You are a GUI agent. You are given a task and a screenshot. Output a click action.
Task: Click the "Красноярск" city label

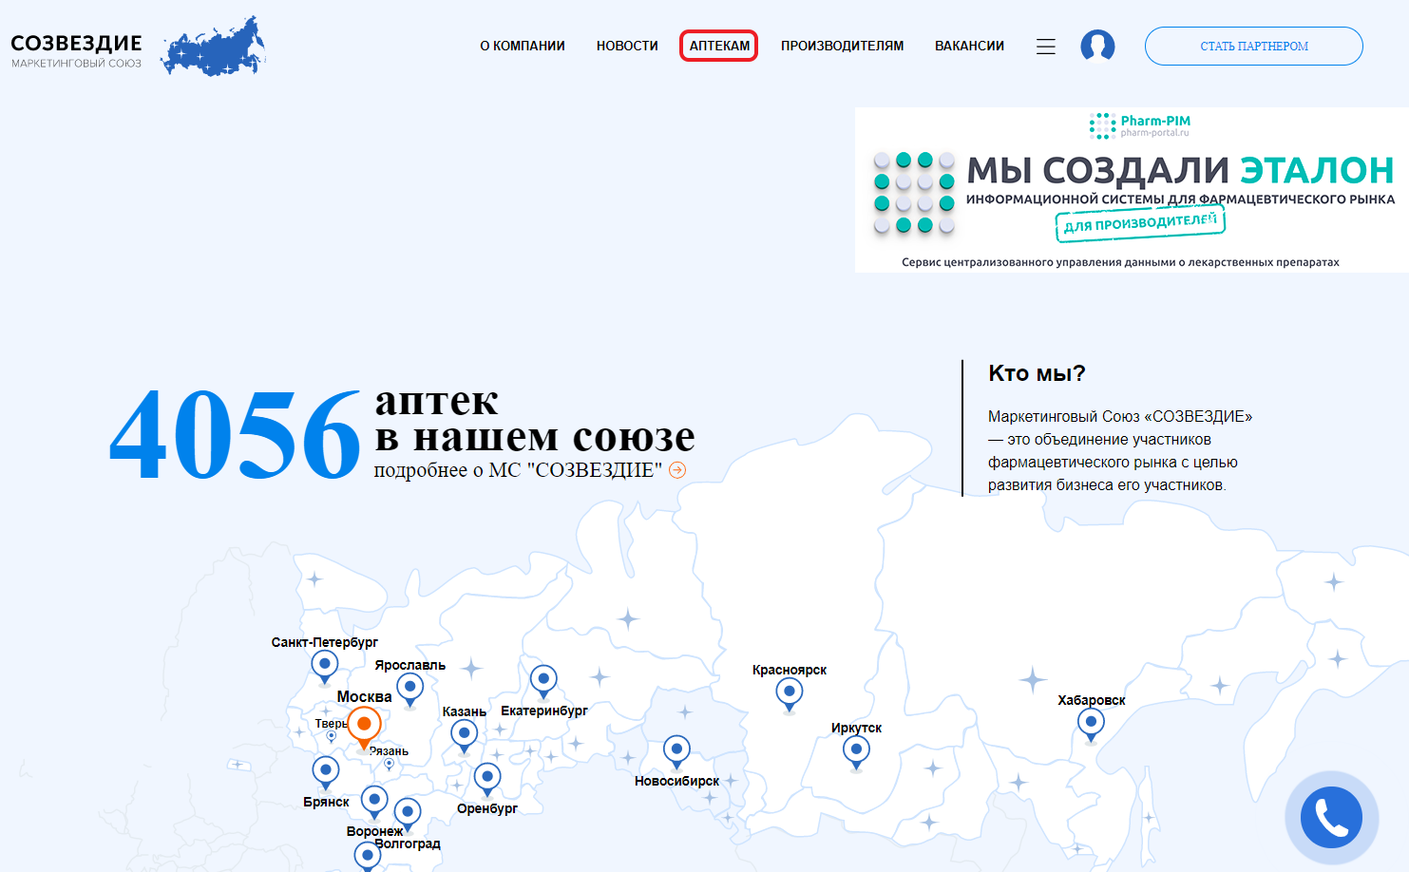pyautogui.click(x=790, y=670)
